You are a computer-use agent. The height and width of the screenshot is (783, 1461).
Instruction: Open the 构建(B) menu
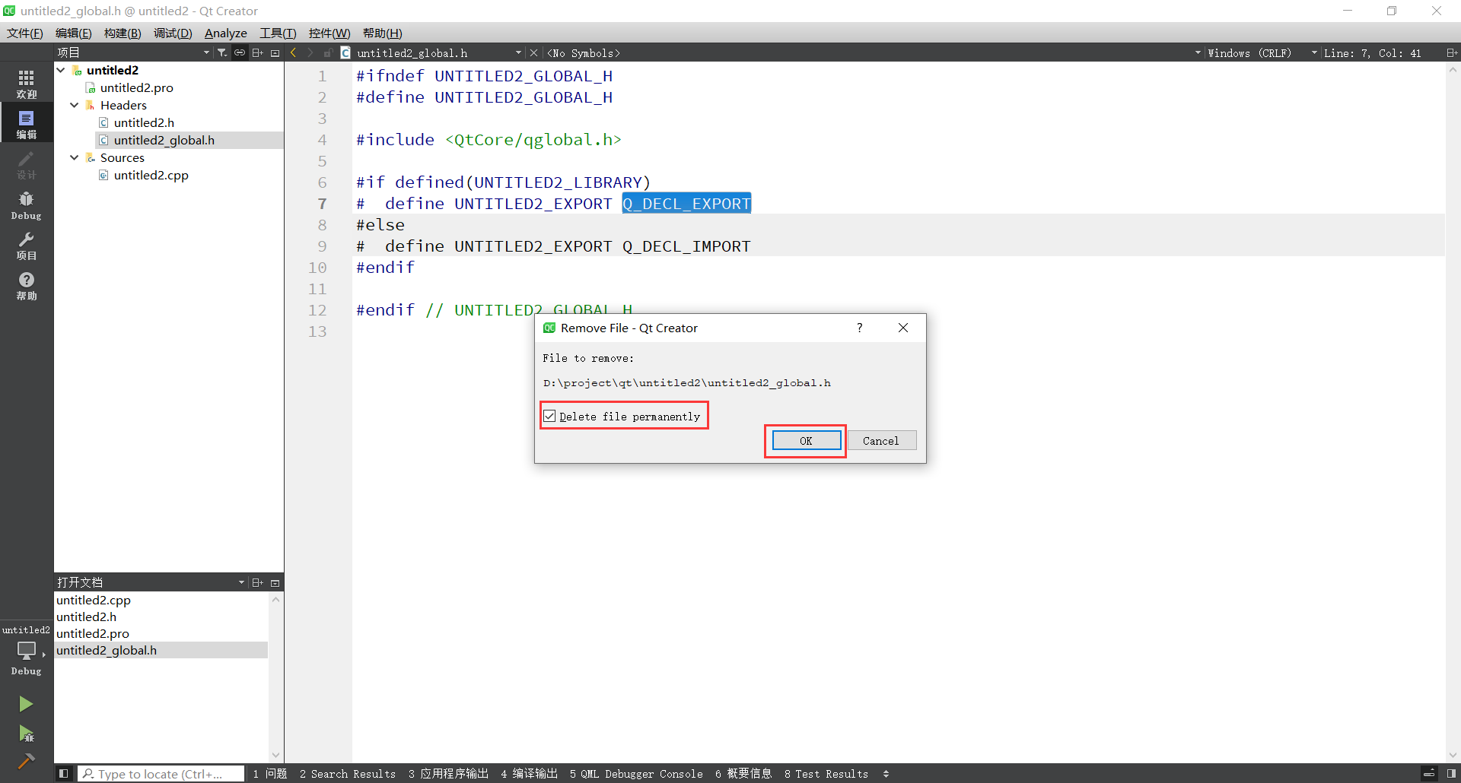coord(123,33)
